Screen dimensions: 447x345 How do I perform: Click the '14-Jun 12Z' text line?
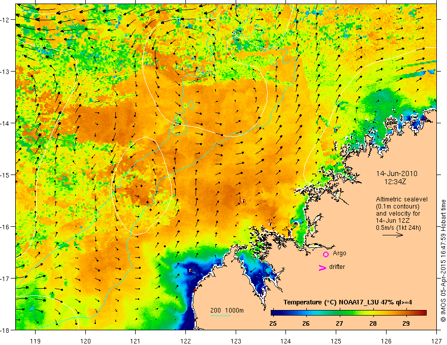[x=392, y=221]
